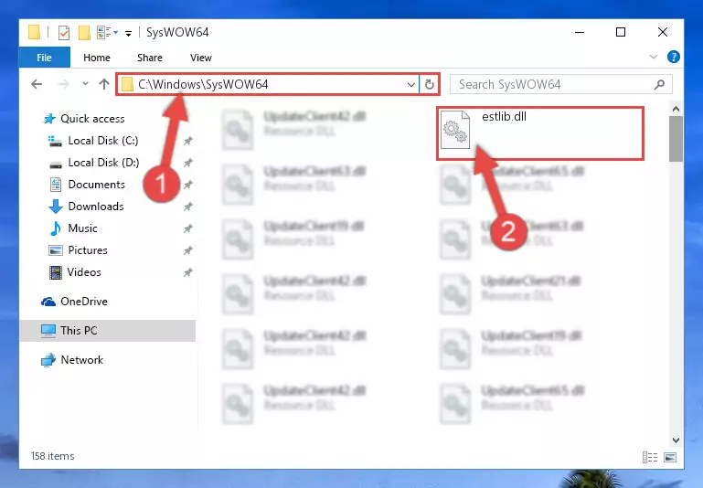This screenshot has width=703, height=488.
Task: Switch to Details view in status bar
Action: click(x=650, y=457)
